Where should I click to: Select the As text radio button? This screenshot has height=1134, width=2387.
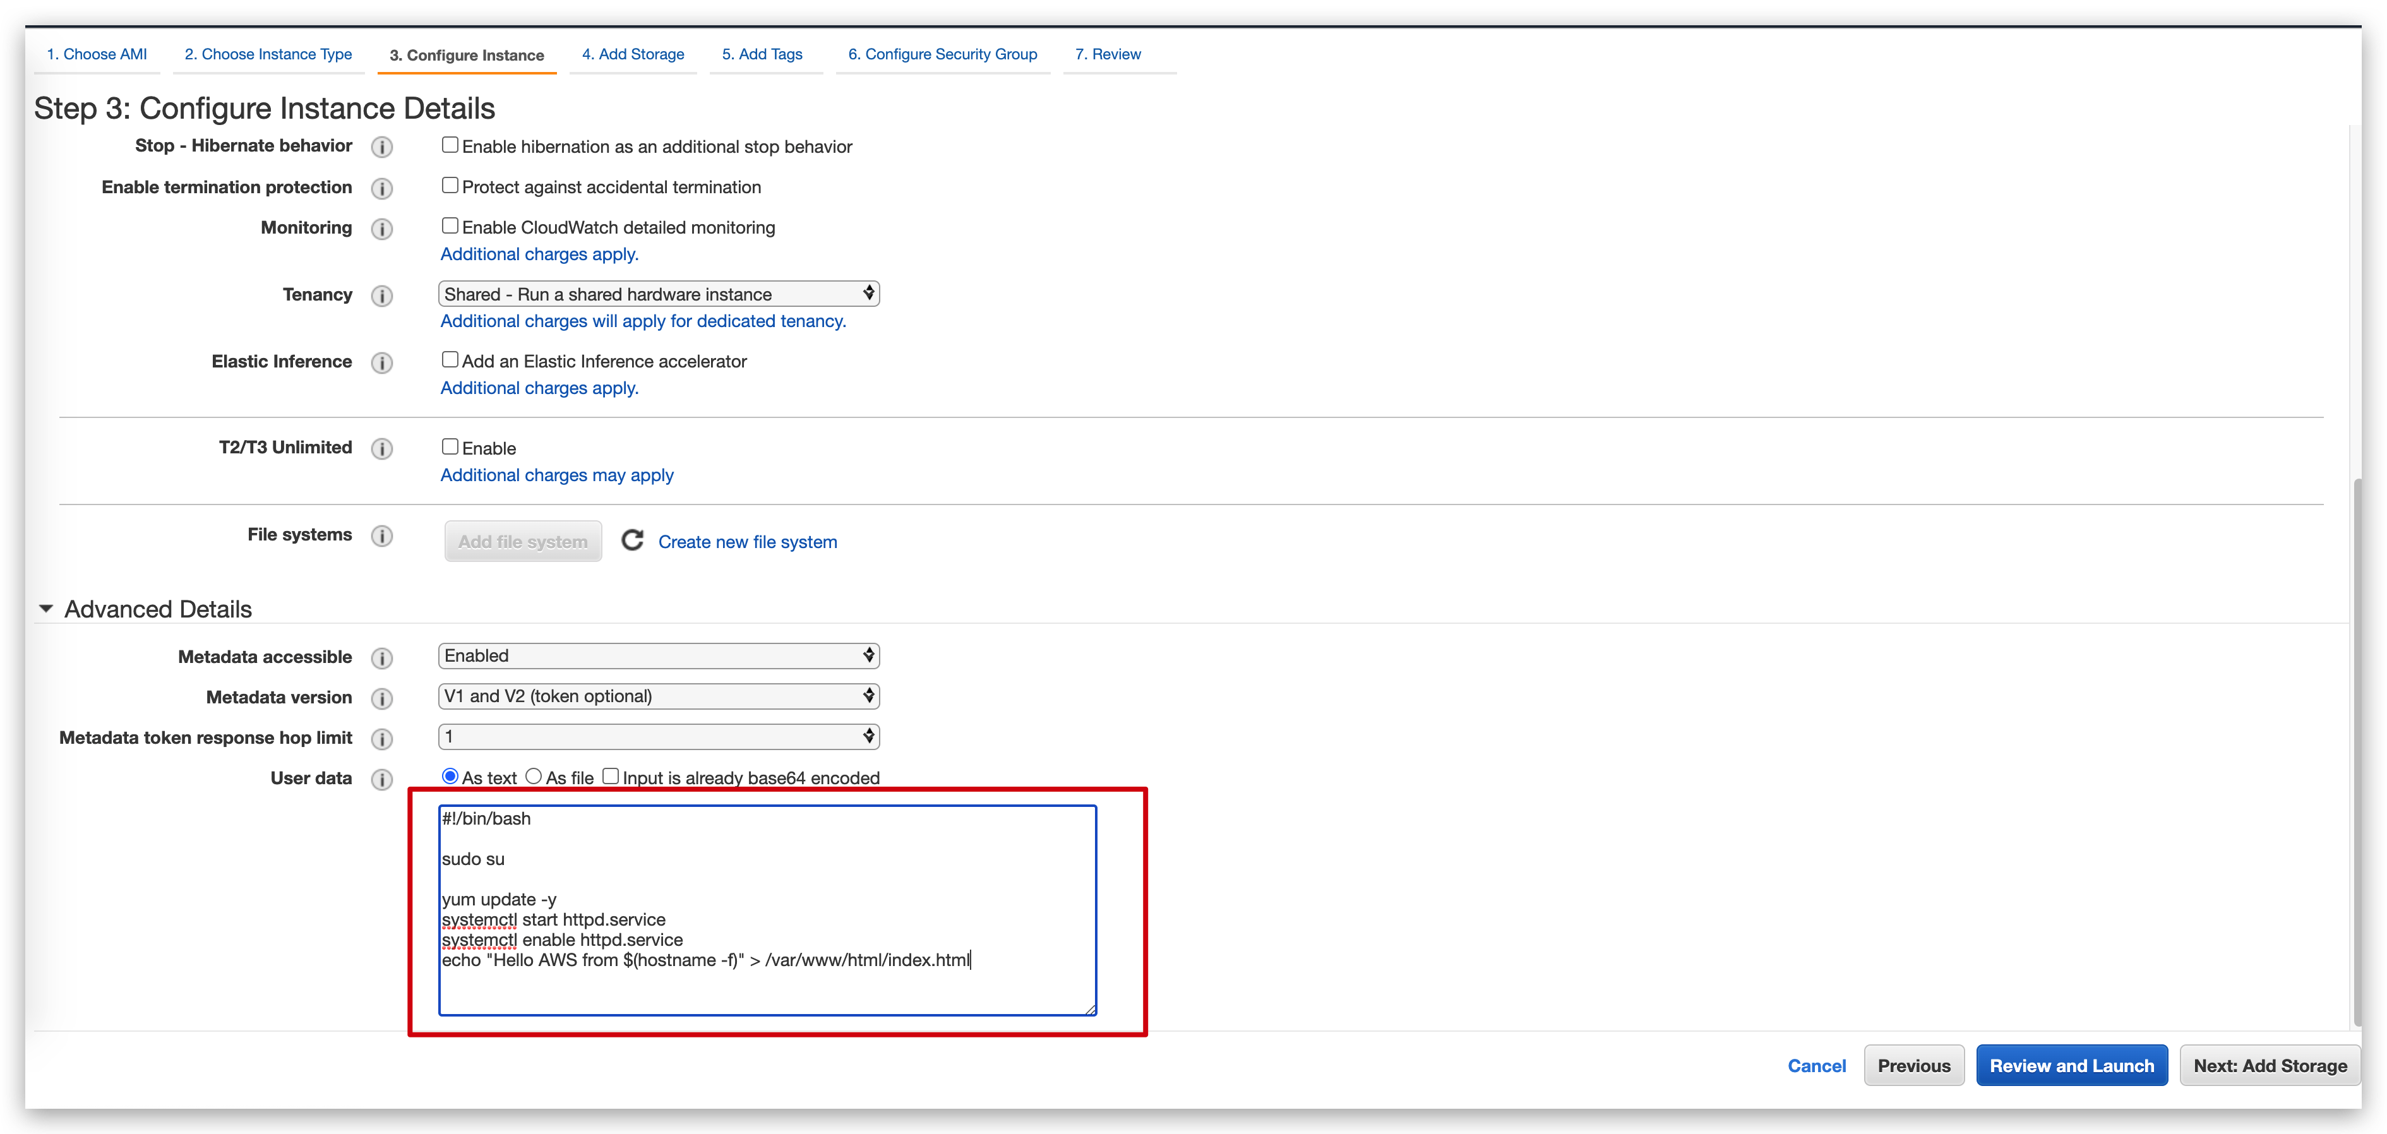point(450,777)
